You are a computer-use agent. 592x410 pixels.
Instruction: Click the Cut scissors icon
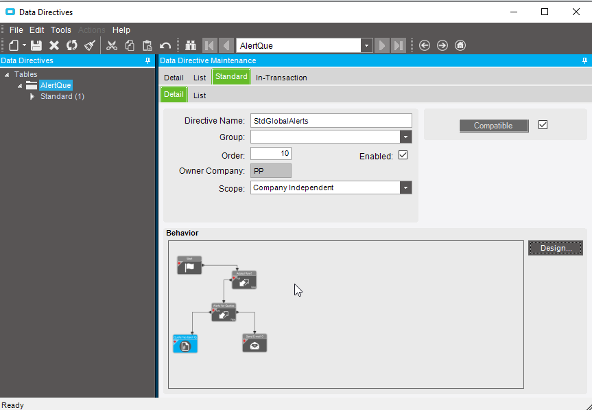(x=111, y=46)
